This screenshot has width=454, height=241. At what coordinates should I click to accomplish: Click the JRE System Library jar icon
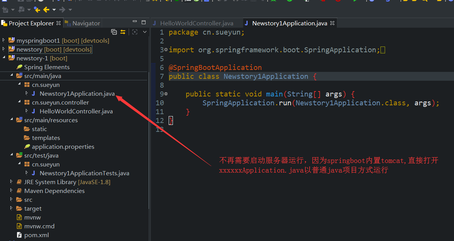(19, 182)
